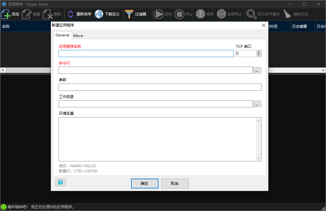326x211 pixels.
Task: Click Find in Log (在日志中查找) magnifier
Action: click(x=251, y=14)
